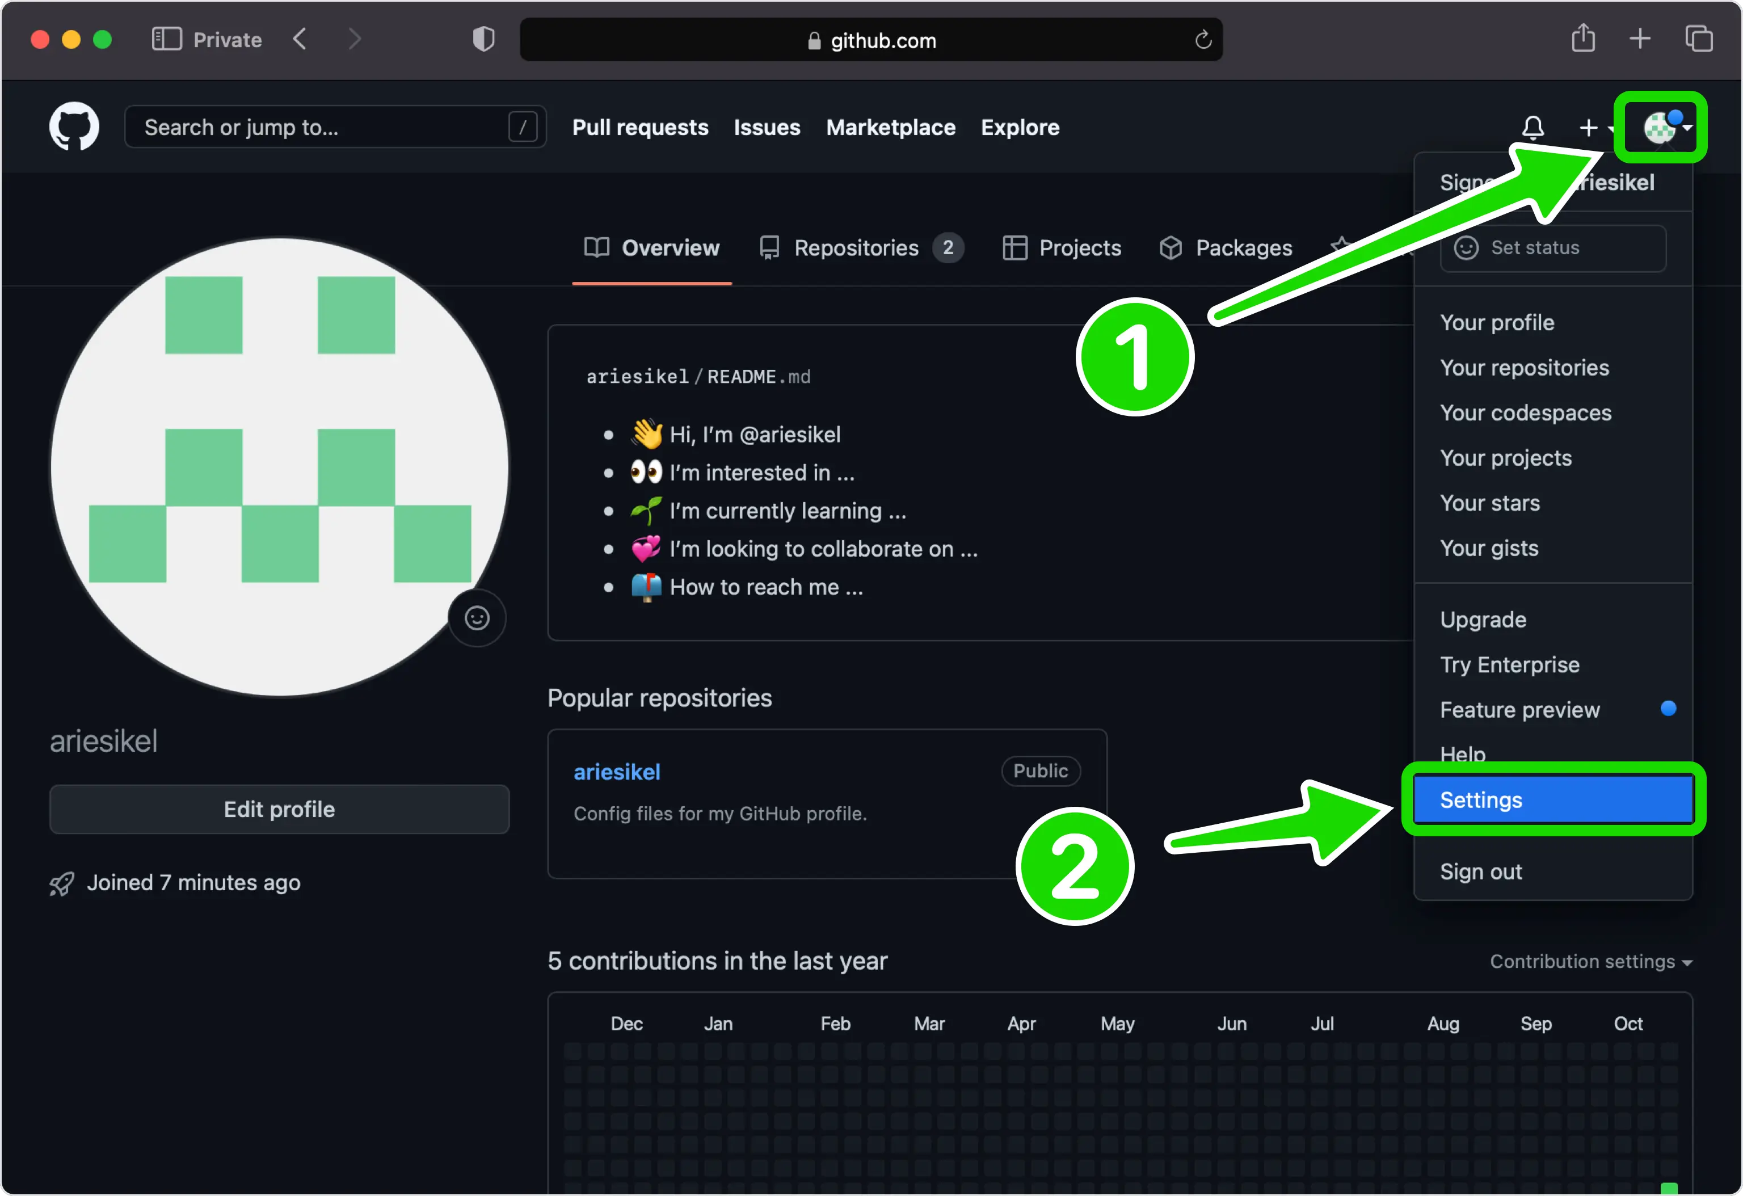Select Feature preview from the menu
The image size is (1743, 1196).
point(1552,709)
